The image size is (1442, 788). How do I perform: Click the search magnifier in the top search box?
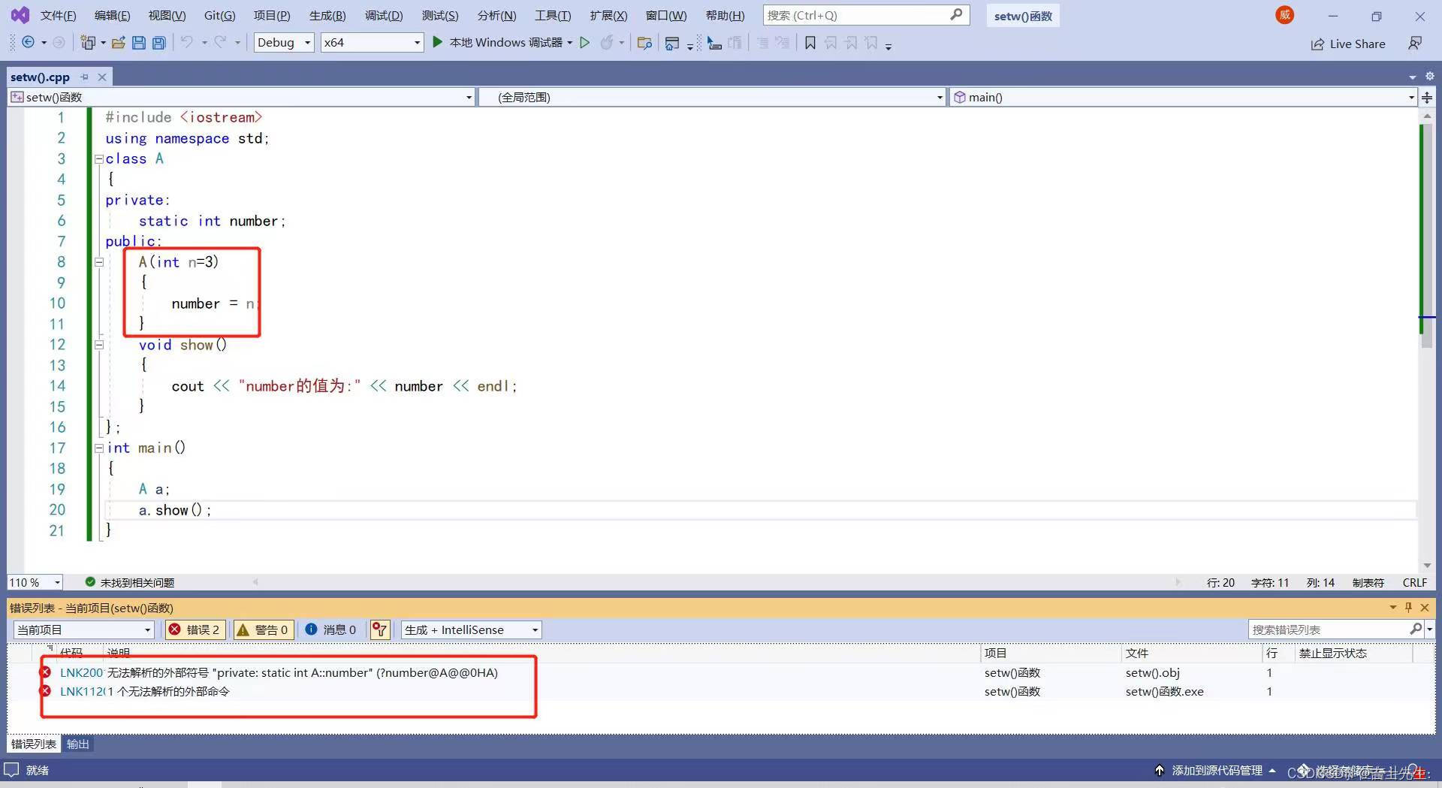956,15
